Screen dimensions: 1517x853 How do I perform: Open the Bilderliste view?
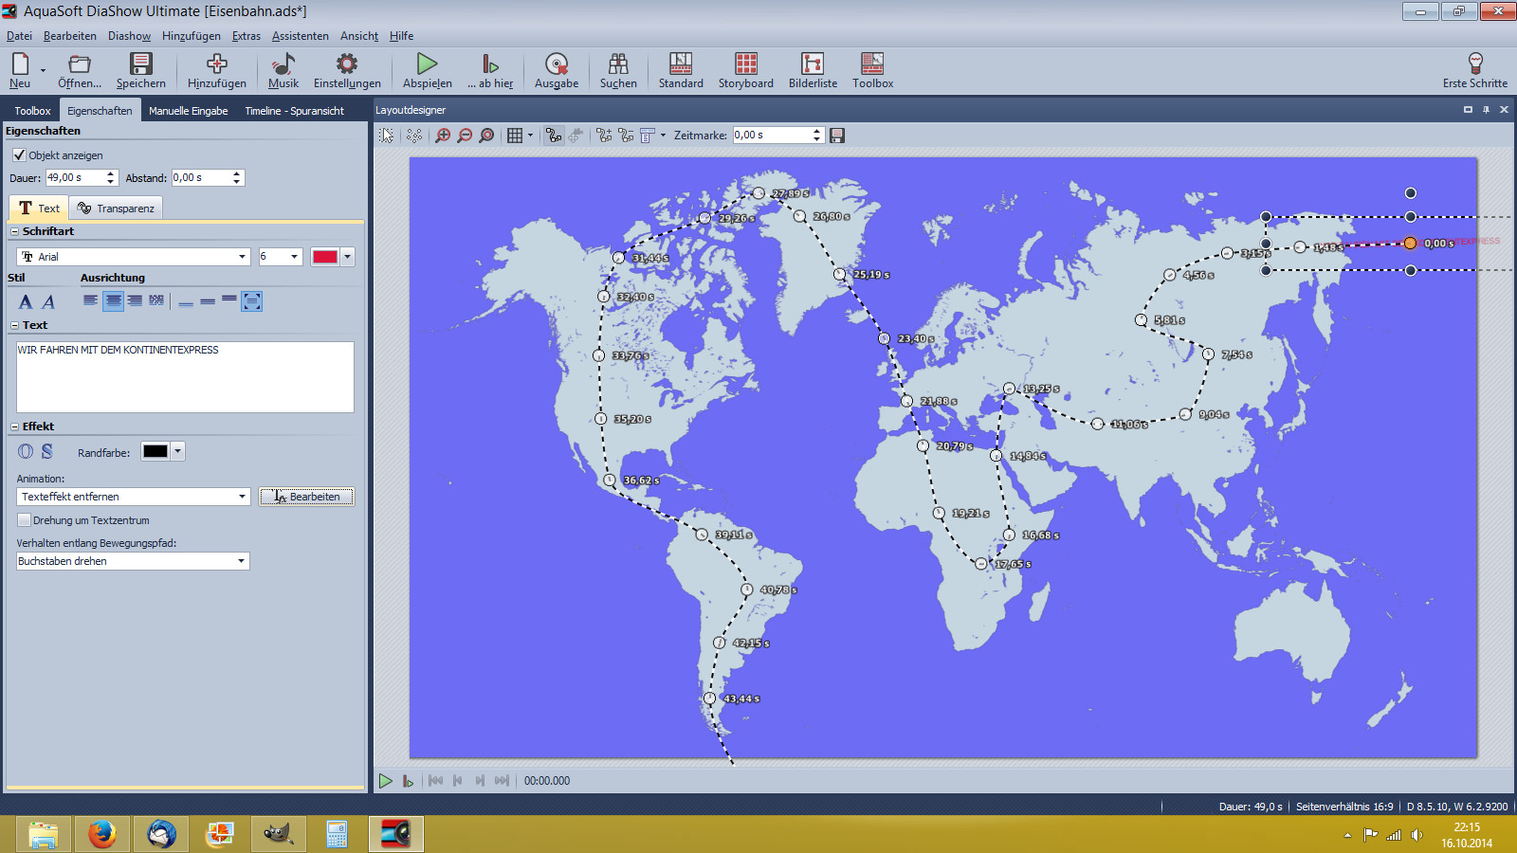point(813,70)
